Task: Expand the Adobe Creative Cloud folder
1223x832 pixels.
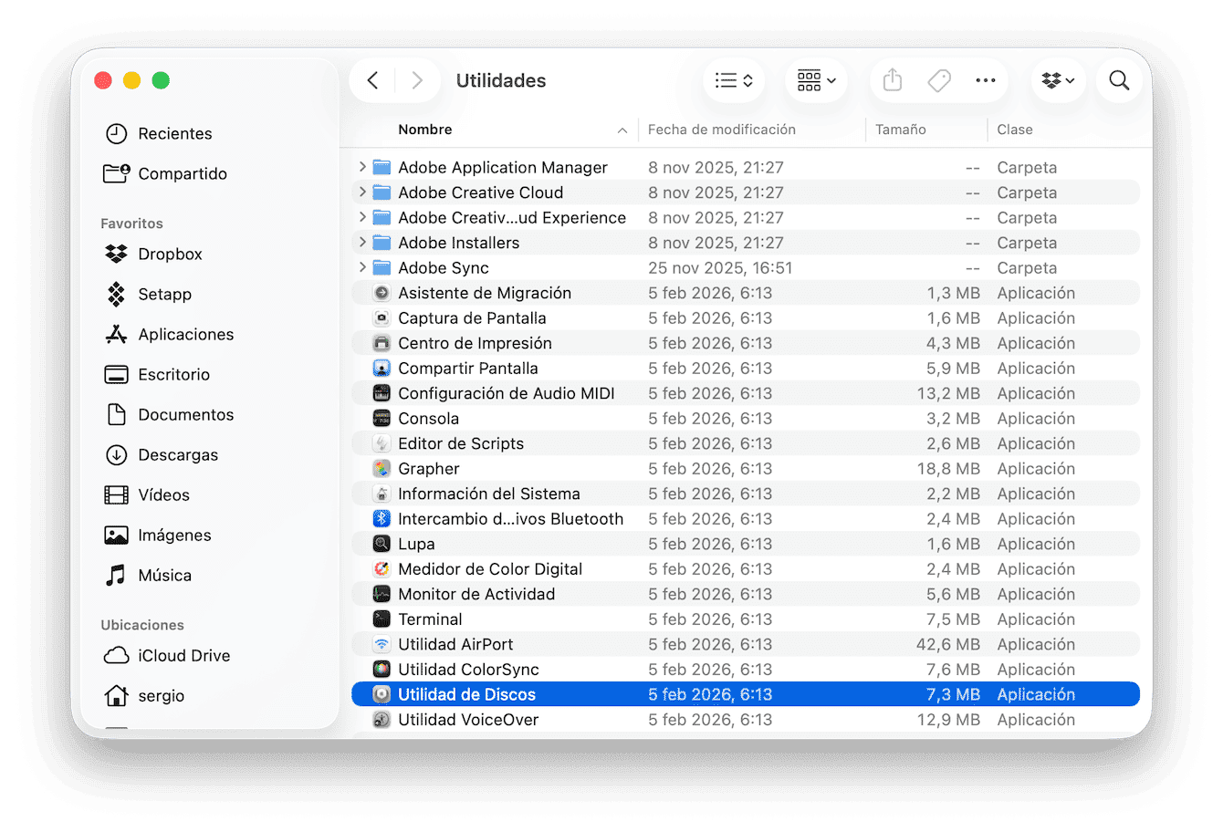Action: pyautogui.click(x=362, y=192)
